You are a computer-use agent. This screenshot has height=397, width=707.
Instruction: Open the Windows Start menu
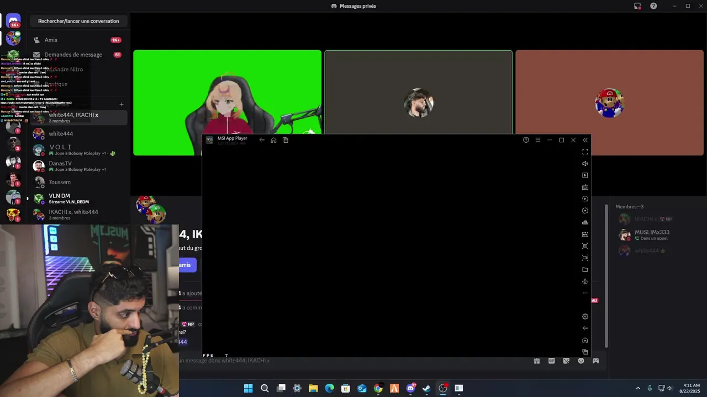249,388
